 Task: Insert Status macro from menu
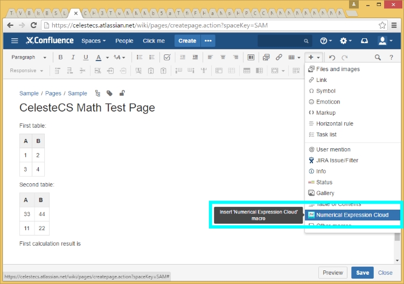click(x=352, y=182)
